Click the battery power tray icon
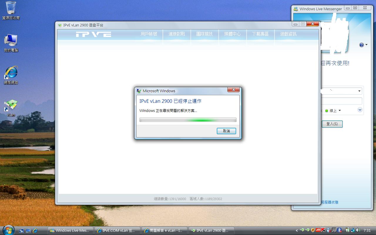This screenshot has height=235, width=376. 347,230
